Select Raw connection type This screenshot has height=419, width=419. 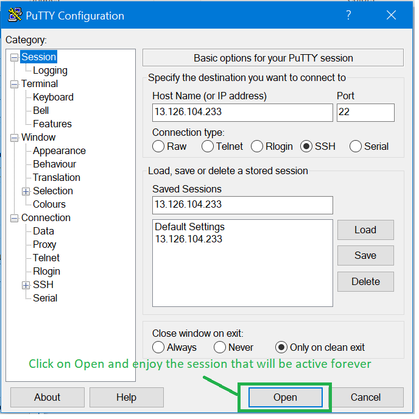[158, 146]
